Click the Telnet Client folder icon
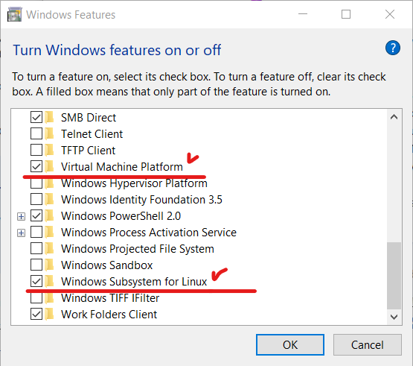 click(49, 133)
